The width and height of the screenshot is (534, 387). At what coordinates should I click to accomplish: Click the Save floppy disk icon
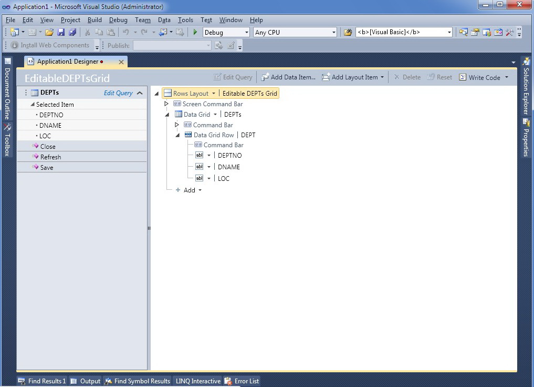[x=61, y=33]
